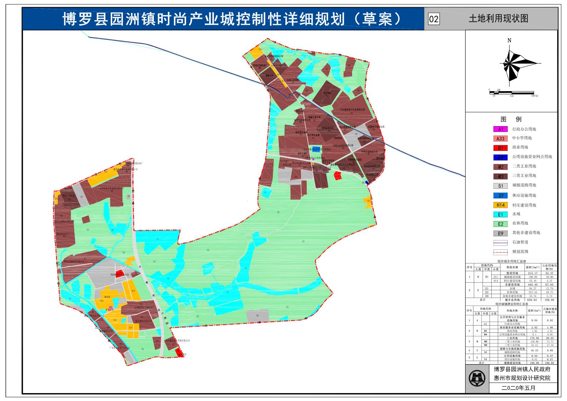
Task: Choose the blue U1 supply facility swatch
Action: pyautogui.click(x=500, y=195)
